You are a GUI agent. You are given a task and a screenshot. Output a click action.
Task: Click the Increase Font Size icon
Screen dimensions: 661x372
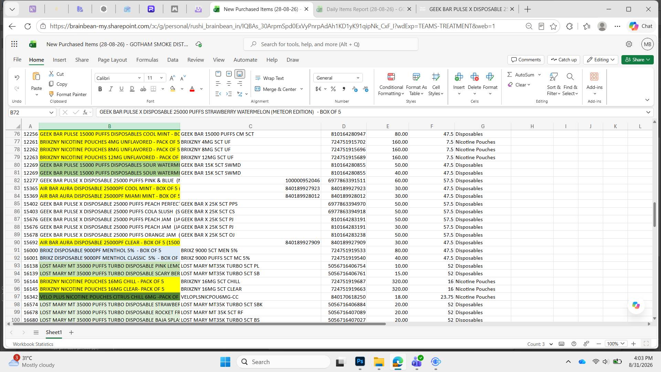click(172, 78)
